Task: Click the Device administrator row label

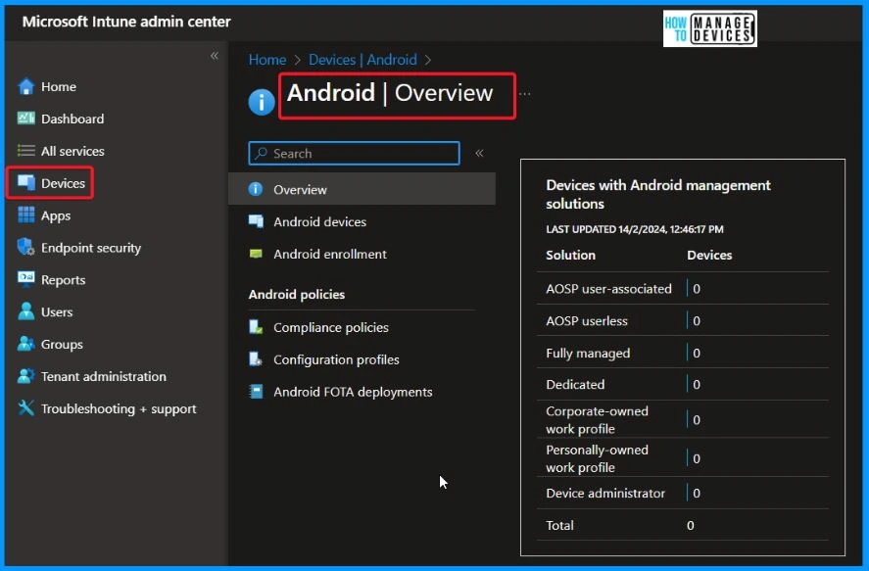Action: pos(605,493)
